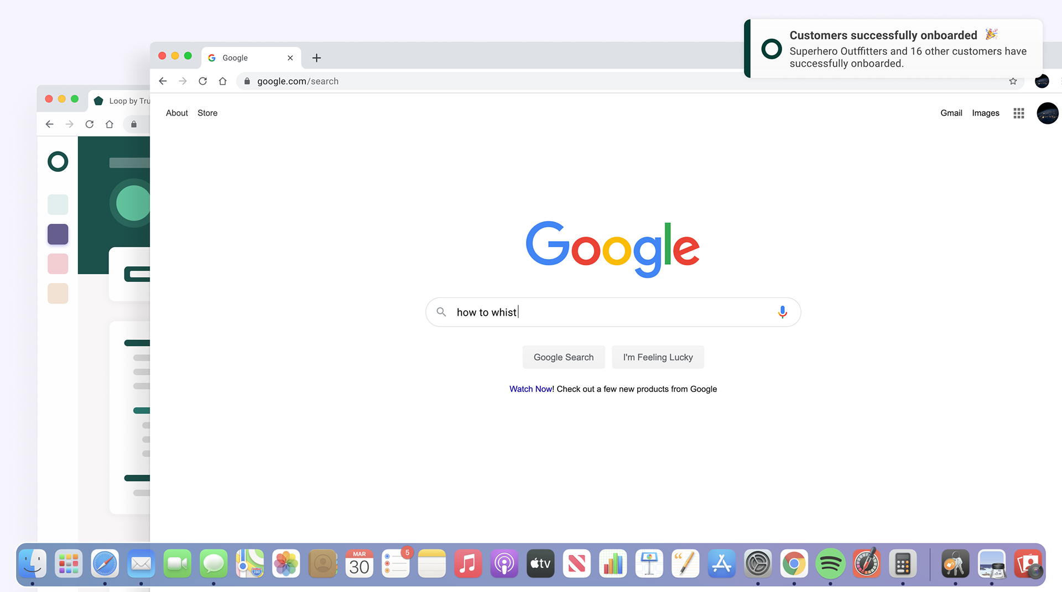Open Calculator from the dock
The height and width of the screenshot is (592, 1062).
pyautogui.click(x=903, y=564)
